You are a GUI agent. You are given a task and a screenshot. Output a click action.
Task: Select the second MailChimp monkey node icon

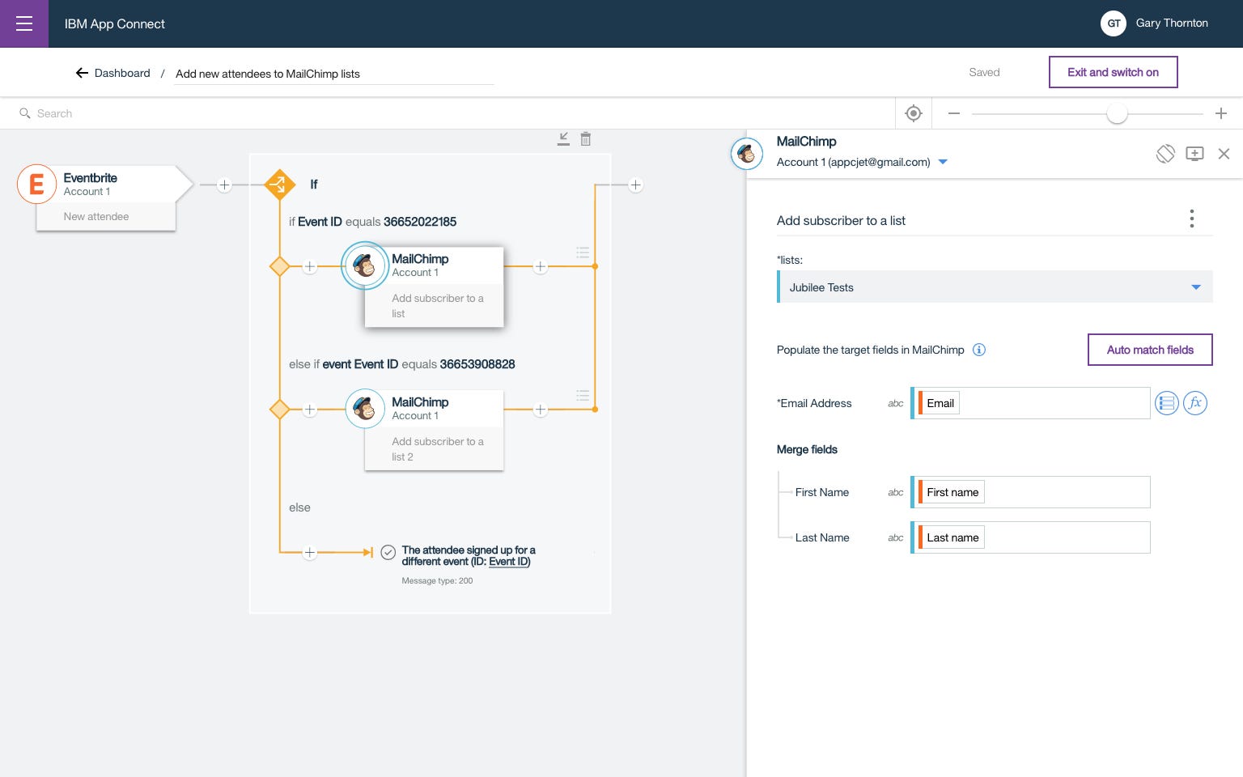tap(365, 409)
